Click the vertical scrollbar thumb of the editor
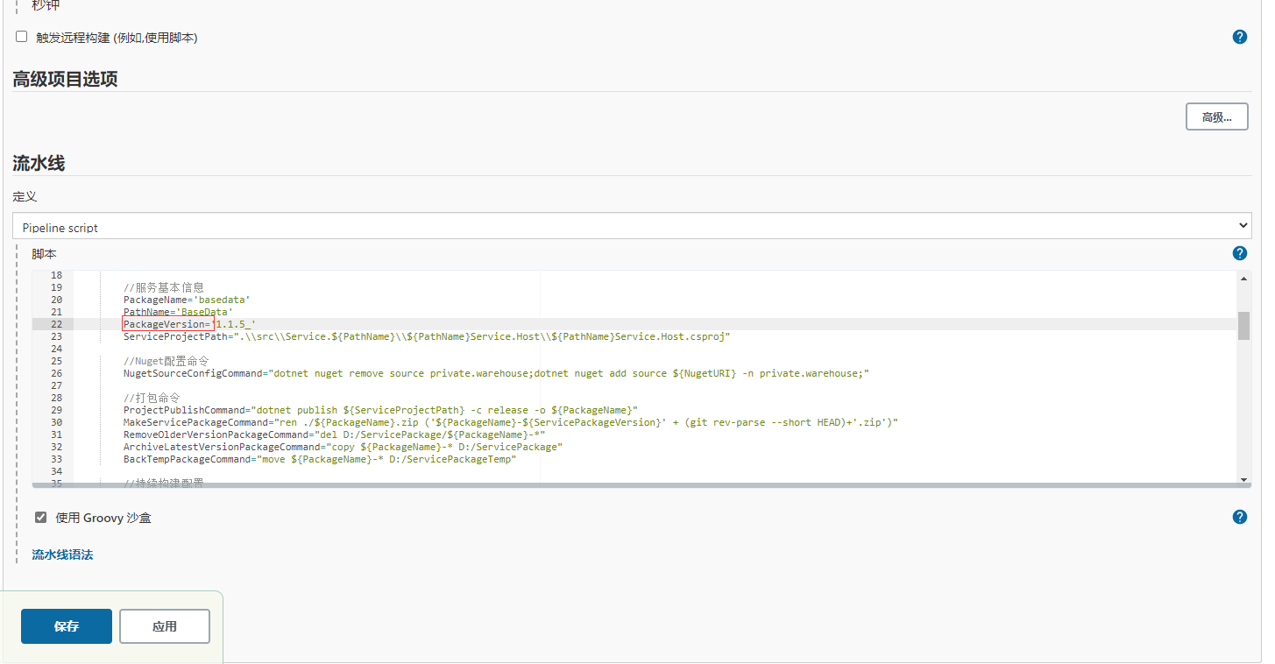Viewport: 1275px width, 664px height. coord(1244,324)
